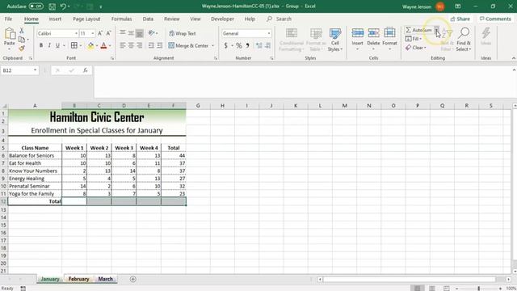Open Cell Styles gallery
This screenshot has width=517, height=291.
click(x=335, y=40)
